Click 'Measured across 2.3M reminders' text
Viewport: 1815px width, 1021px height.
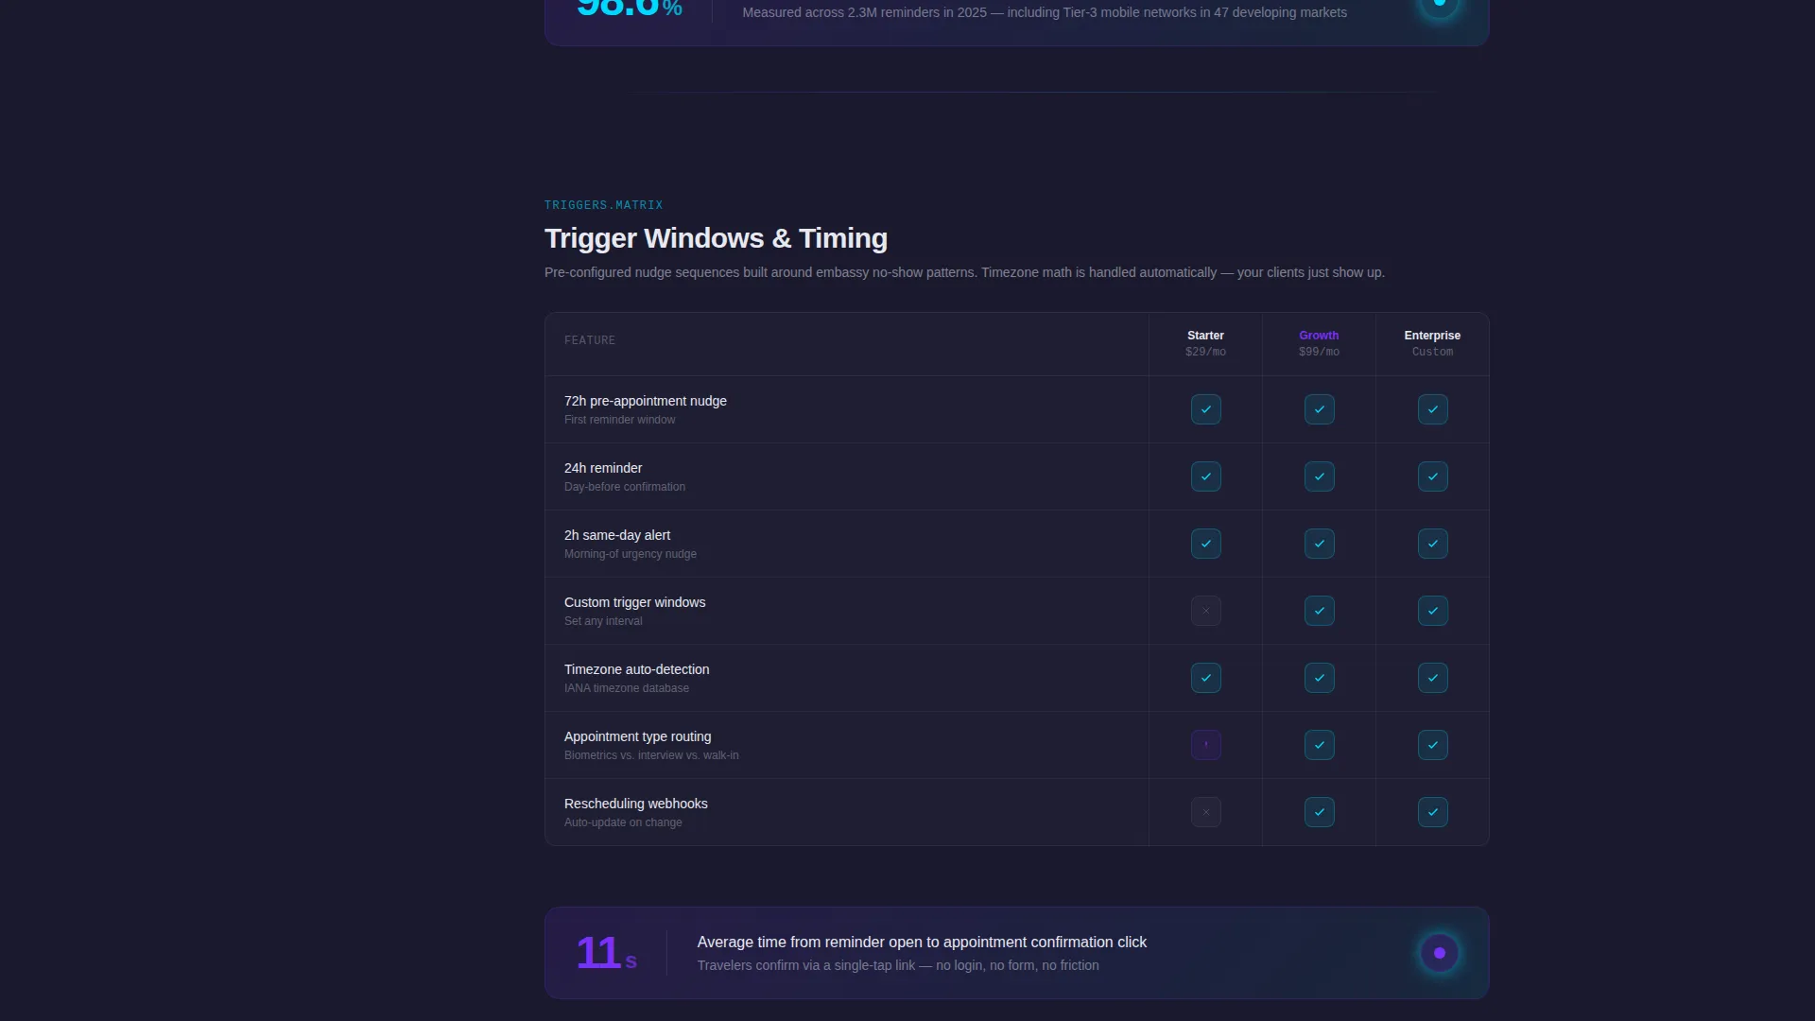pos(1045,12)
